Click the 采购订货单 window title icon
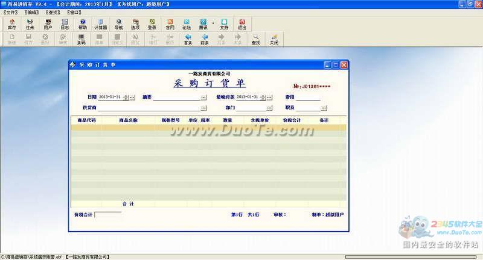483x260 pixels. pos(72,64)
